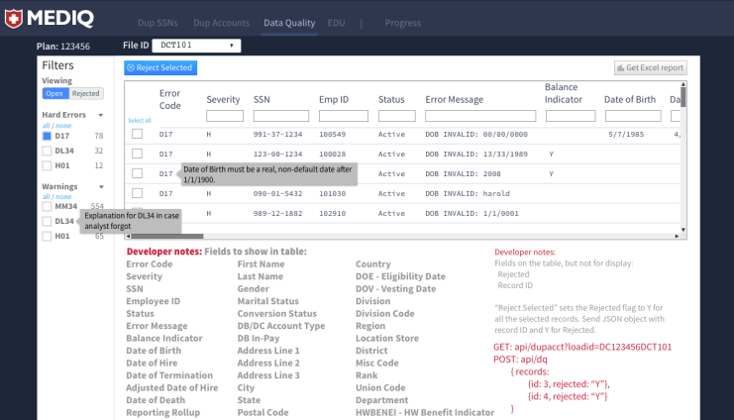
Task: Select none of the Warnings filters
Action: click(x=63, y=197)
